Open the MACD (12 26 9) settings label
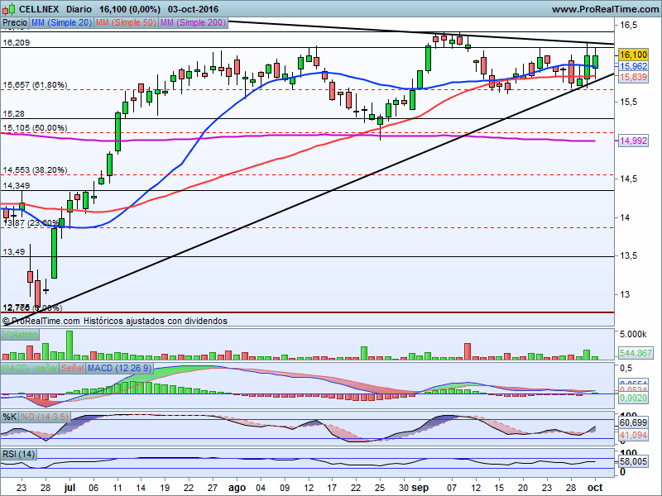This screenshot has height=496, width=662. click(x=119, y=368)
